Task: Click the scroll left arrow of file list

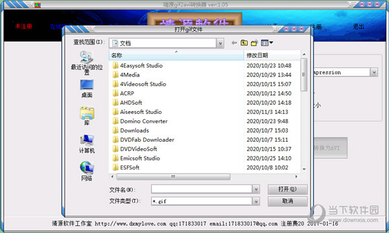Action: coord(112,177)
